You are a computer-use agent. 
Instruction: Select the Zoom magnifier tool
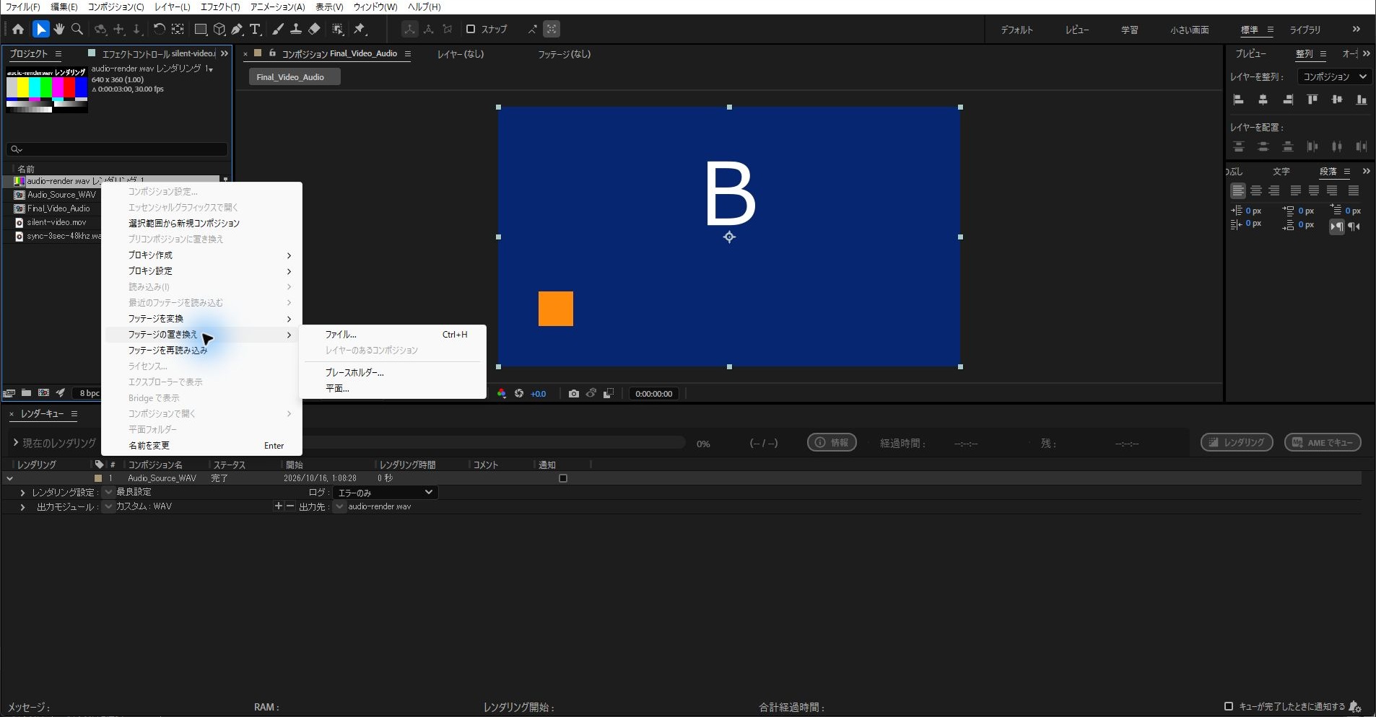point(77,29)
